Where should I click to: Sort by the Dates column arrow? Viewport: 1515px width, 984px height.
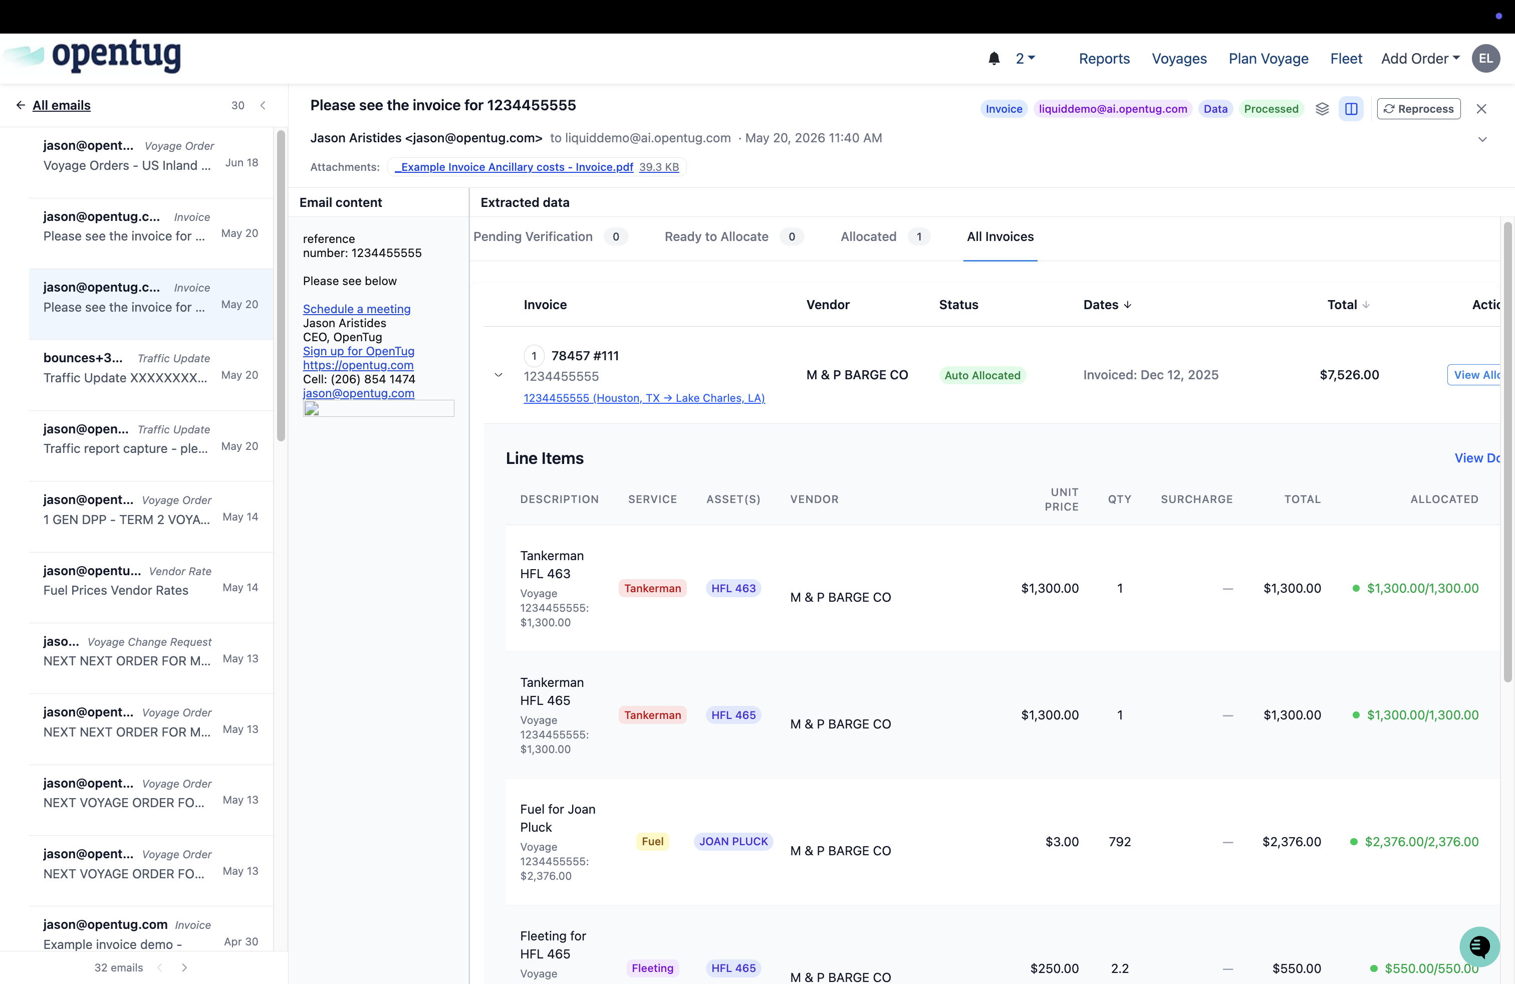coord(1128,305)
